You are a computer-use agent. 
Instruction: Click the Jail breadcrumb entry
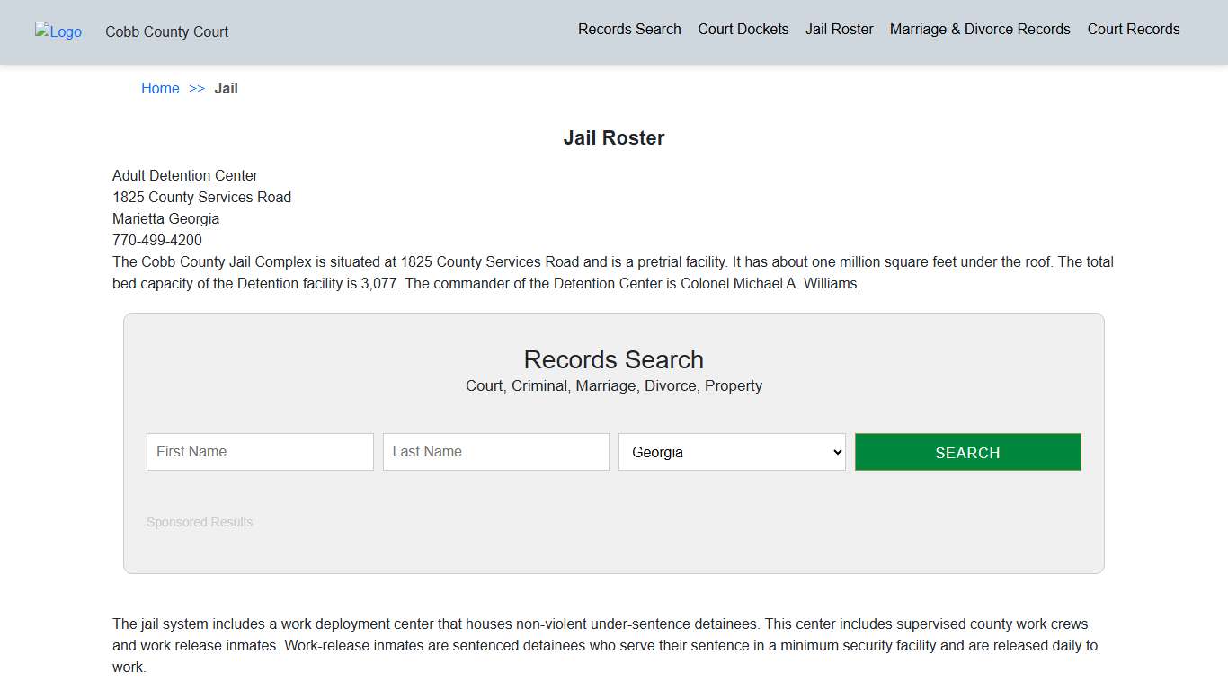tap(226, 88)
